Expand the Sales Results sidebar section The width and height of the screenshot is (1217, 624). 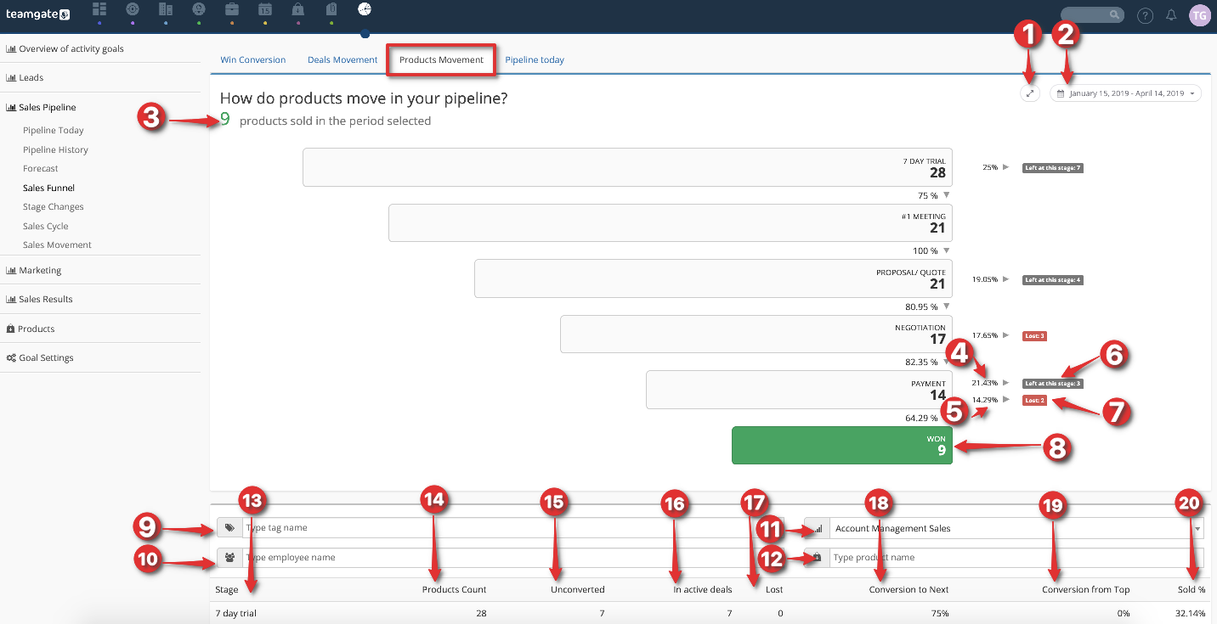pos(39,300)
